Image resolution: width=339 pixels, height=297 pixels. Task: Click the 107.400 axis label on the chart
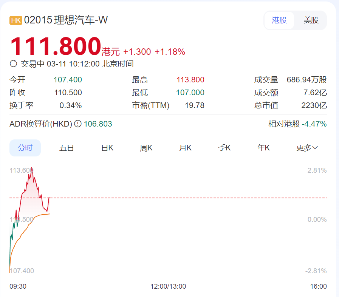22,271
